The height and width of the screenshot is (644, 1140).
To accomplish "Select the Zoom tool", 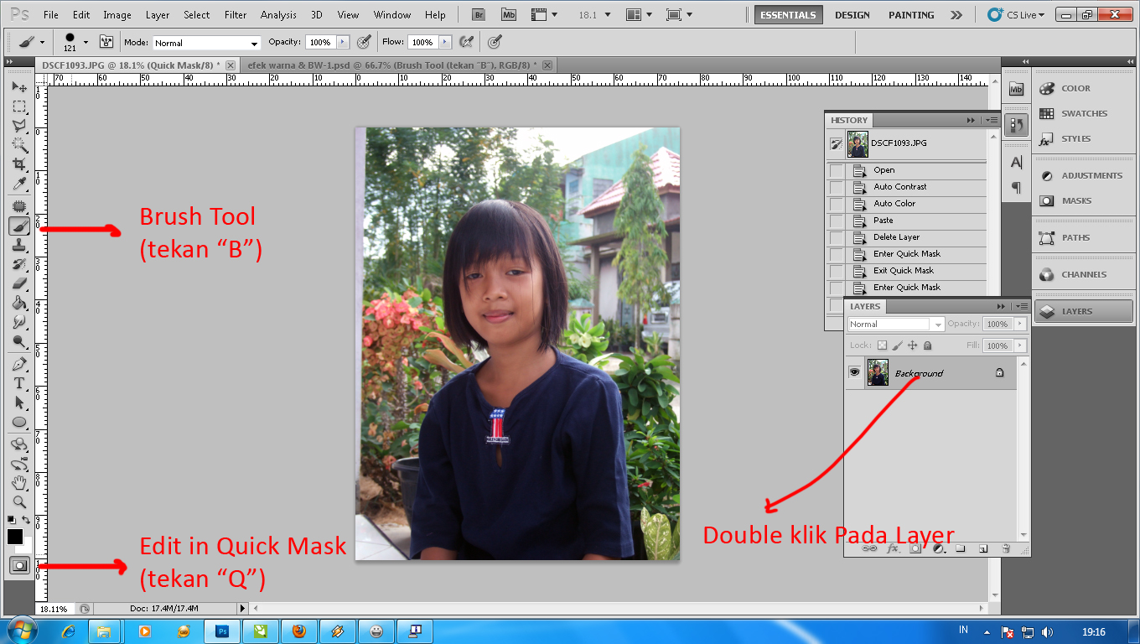I will click(20, 501).
